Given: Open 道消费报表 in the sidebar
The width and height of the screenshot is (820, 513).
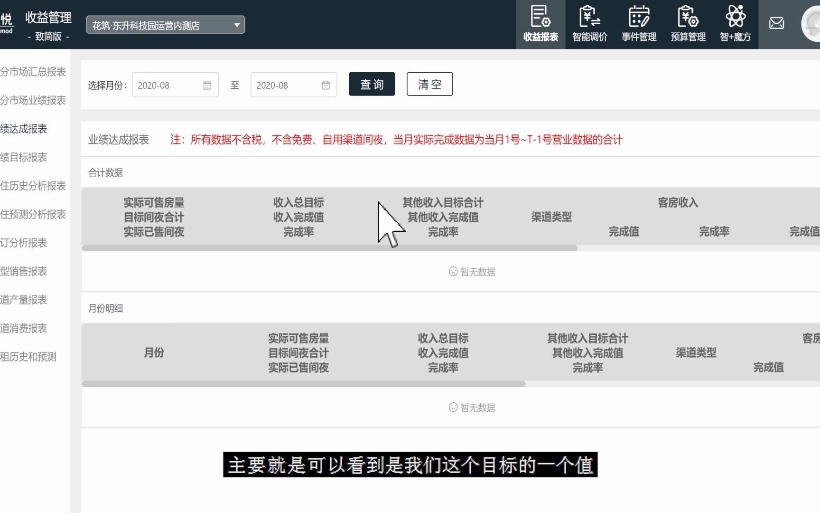Looking at the screenshot, I should (x=23, y=328).
